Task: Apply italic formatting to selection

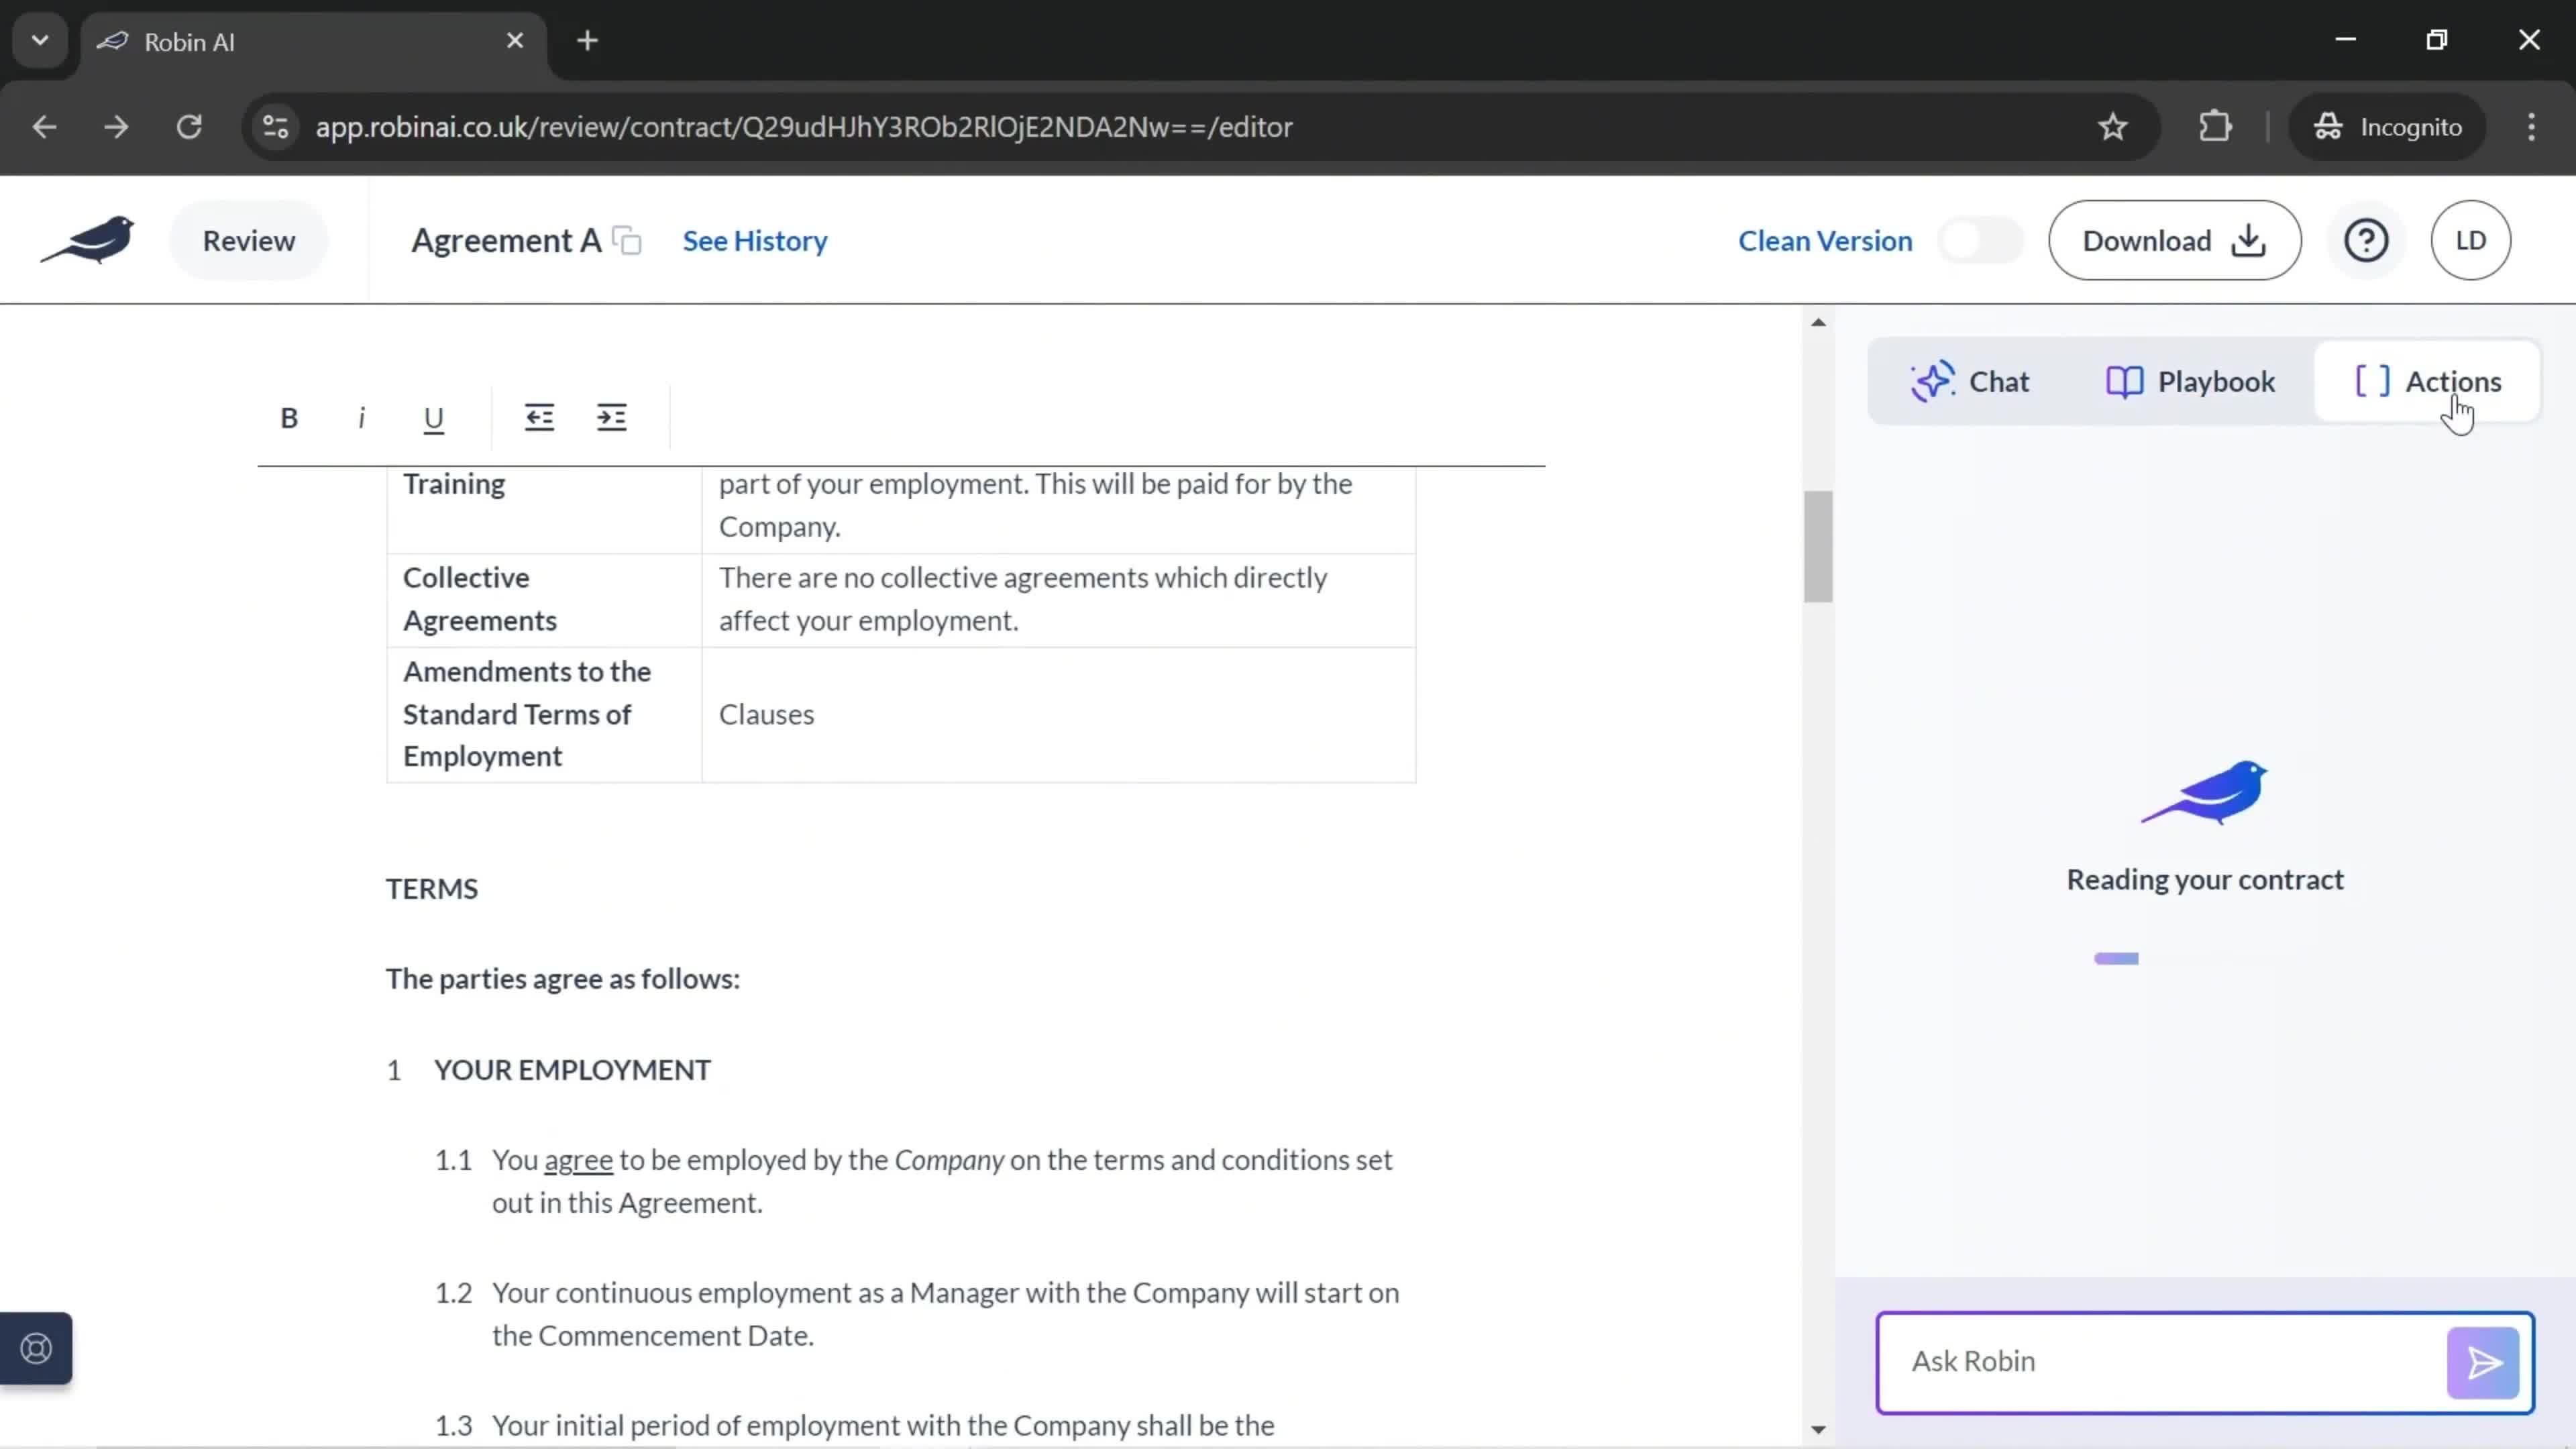Action: pos(361,417)
